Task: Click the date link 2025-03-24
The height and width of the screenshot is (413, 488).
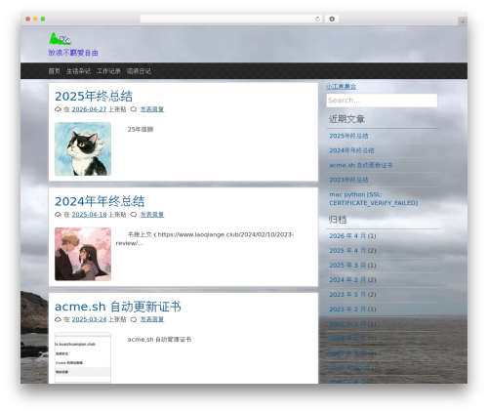Action: 89,319
